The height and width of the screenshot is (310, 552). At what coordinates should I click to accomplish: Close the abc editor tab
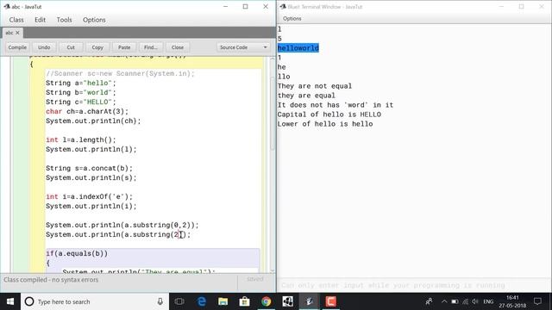[17, 33]
